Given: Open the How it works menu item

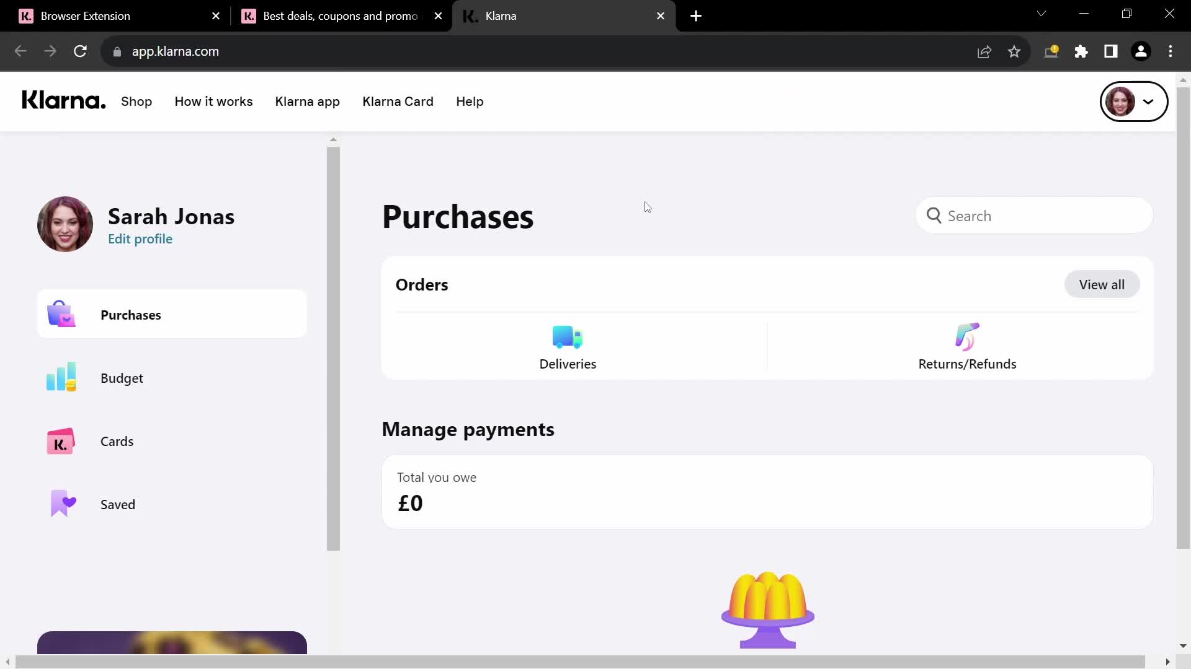Looking at the screenshot, I should pos(213,102).
